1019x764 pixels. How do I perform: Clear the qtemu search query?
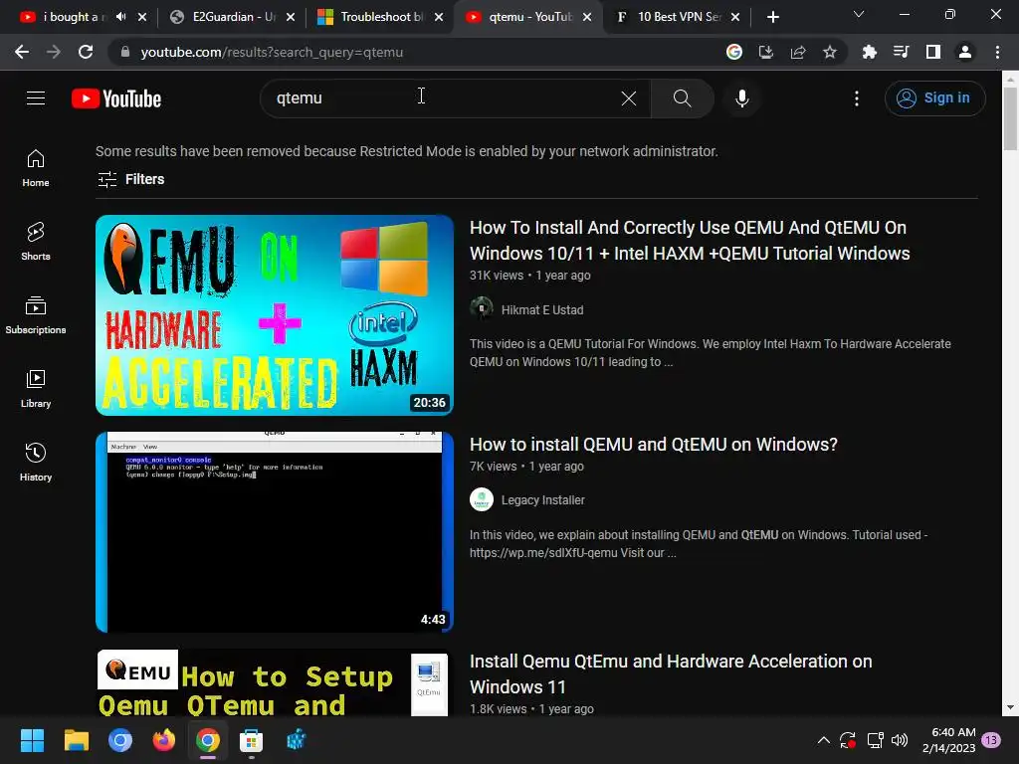tap(629, 98)
